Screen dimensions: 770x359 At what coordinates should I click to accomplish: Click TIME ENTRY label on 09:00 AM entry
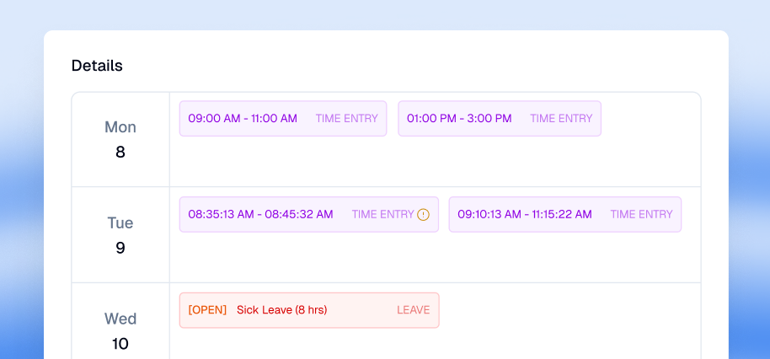click(x=347, y=119)
